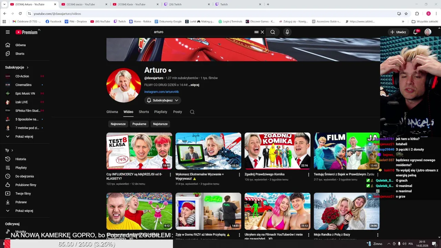Expand channel description with ...więcej
441x248 pixels.
194,85
